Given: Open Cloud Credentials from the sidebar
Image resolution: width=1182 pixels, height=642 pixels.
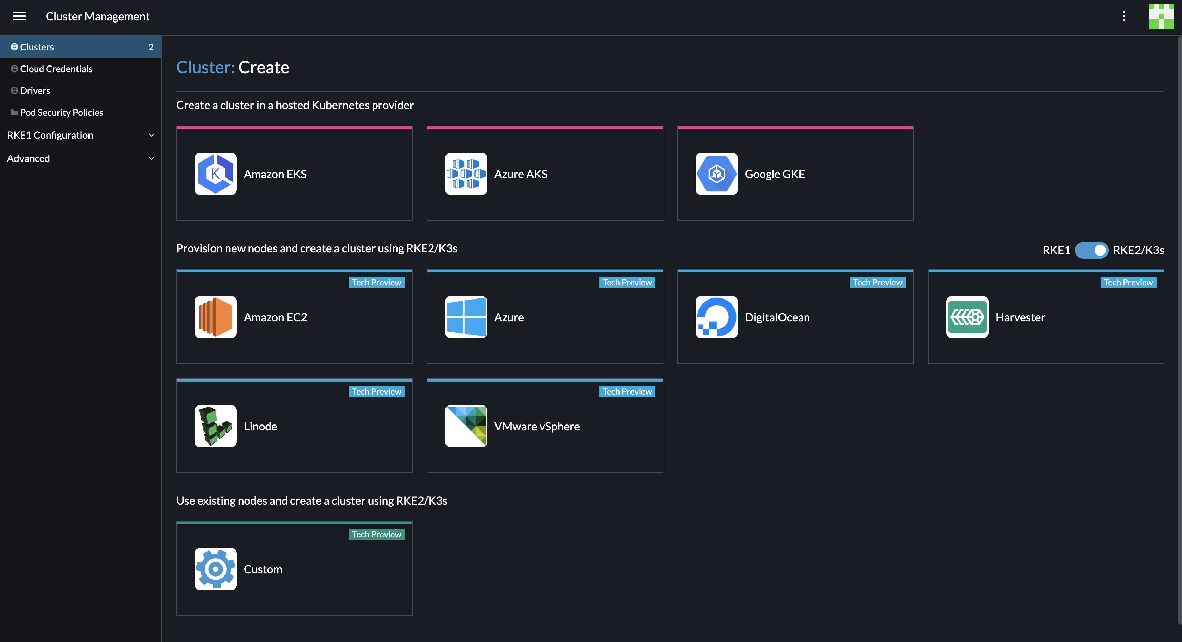Looking at the screenshot, I should coord(56,68).
